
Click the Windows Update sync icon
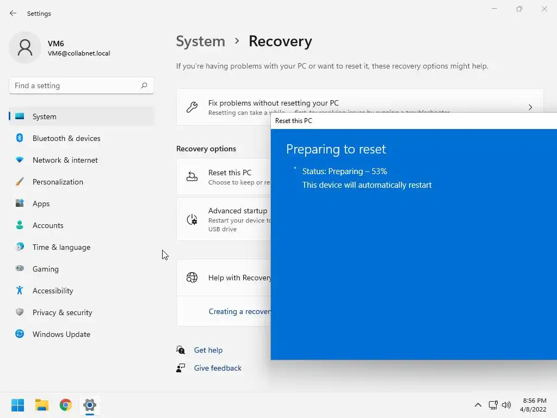tap(20, 334)
